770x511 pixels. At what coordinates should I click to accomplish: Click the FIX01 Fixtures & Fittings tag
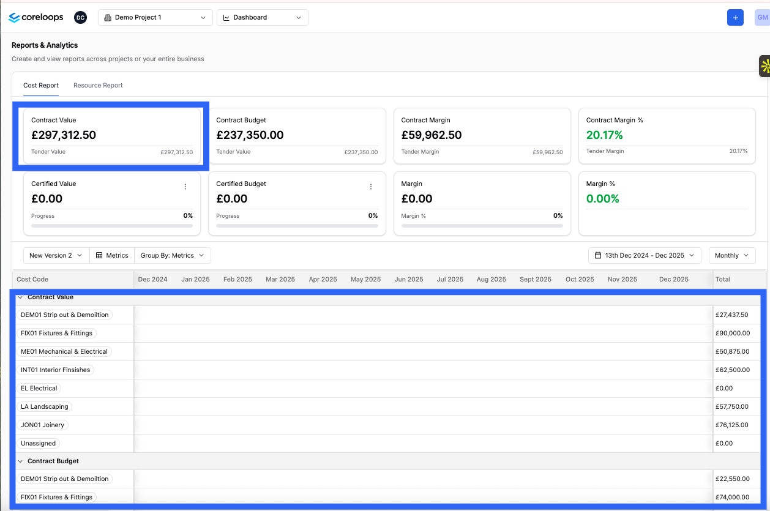click(x=56, y=334)
